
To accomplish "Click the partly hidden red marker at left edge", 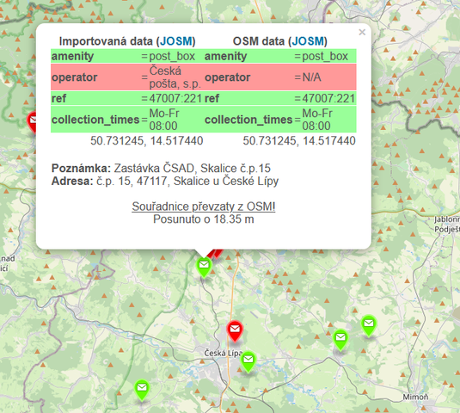I will [x=32, y=122].
